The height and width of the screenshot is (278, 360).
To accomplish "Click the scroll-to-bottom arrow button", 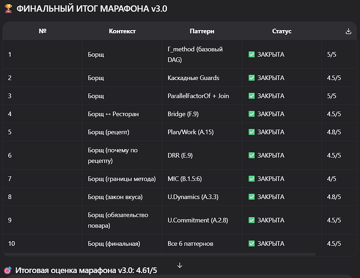I will 180,265.
